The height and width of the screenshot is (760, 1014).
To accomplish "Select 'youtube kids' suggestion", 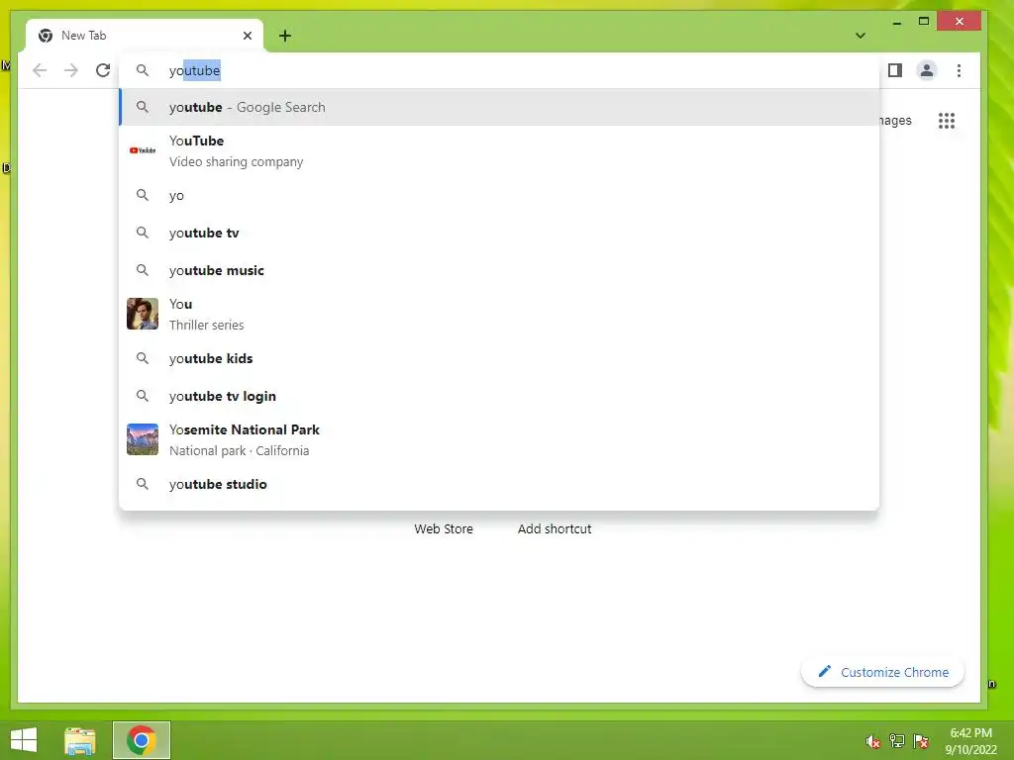I will pyautogui.click(x=499, y=358).
